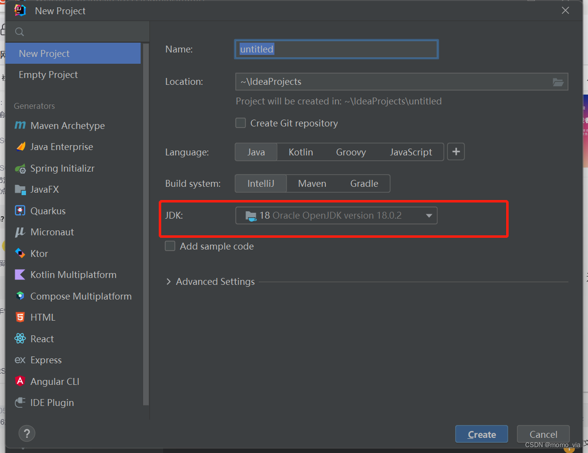Click the 'JDK:' field label

coord(174,215)
